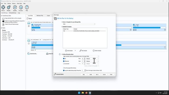Click the Edit Schedule button text
The width and height of the screenshot is (169, 95).
[x=84, y=51]
